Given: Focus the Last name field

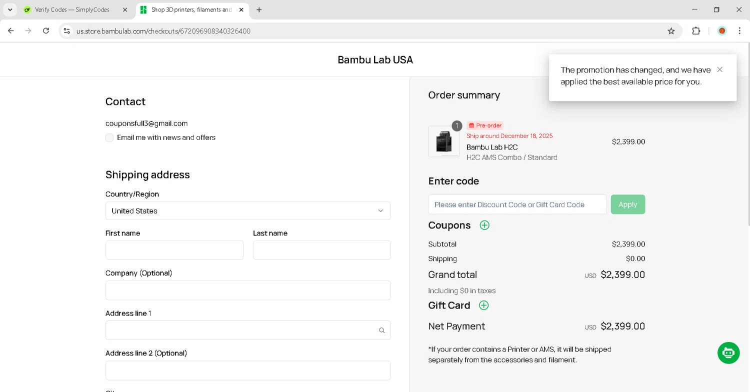Looking at the screenshot, I should pos(322,250).
